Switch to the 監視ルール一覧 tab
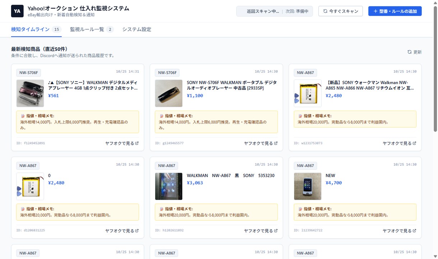Screen dimensions: 438x259 tap(92, 29)
